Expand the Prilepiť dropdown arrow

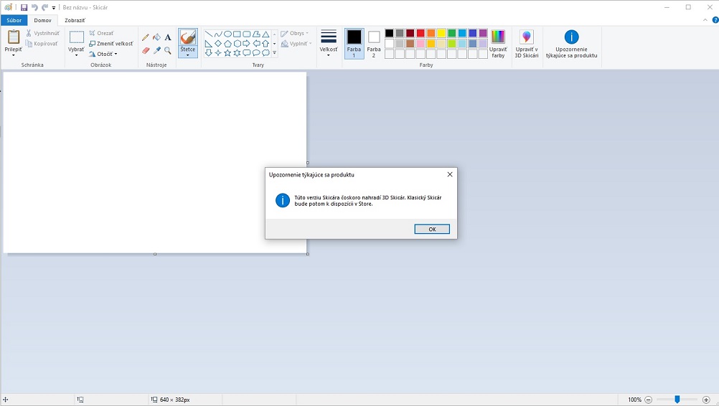click(x=14, y=55)
